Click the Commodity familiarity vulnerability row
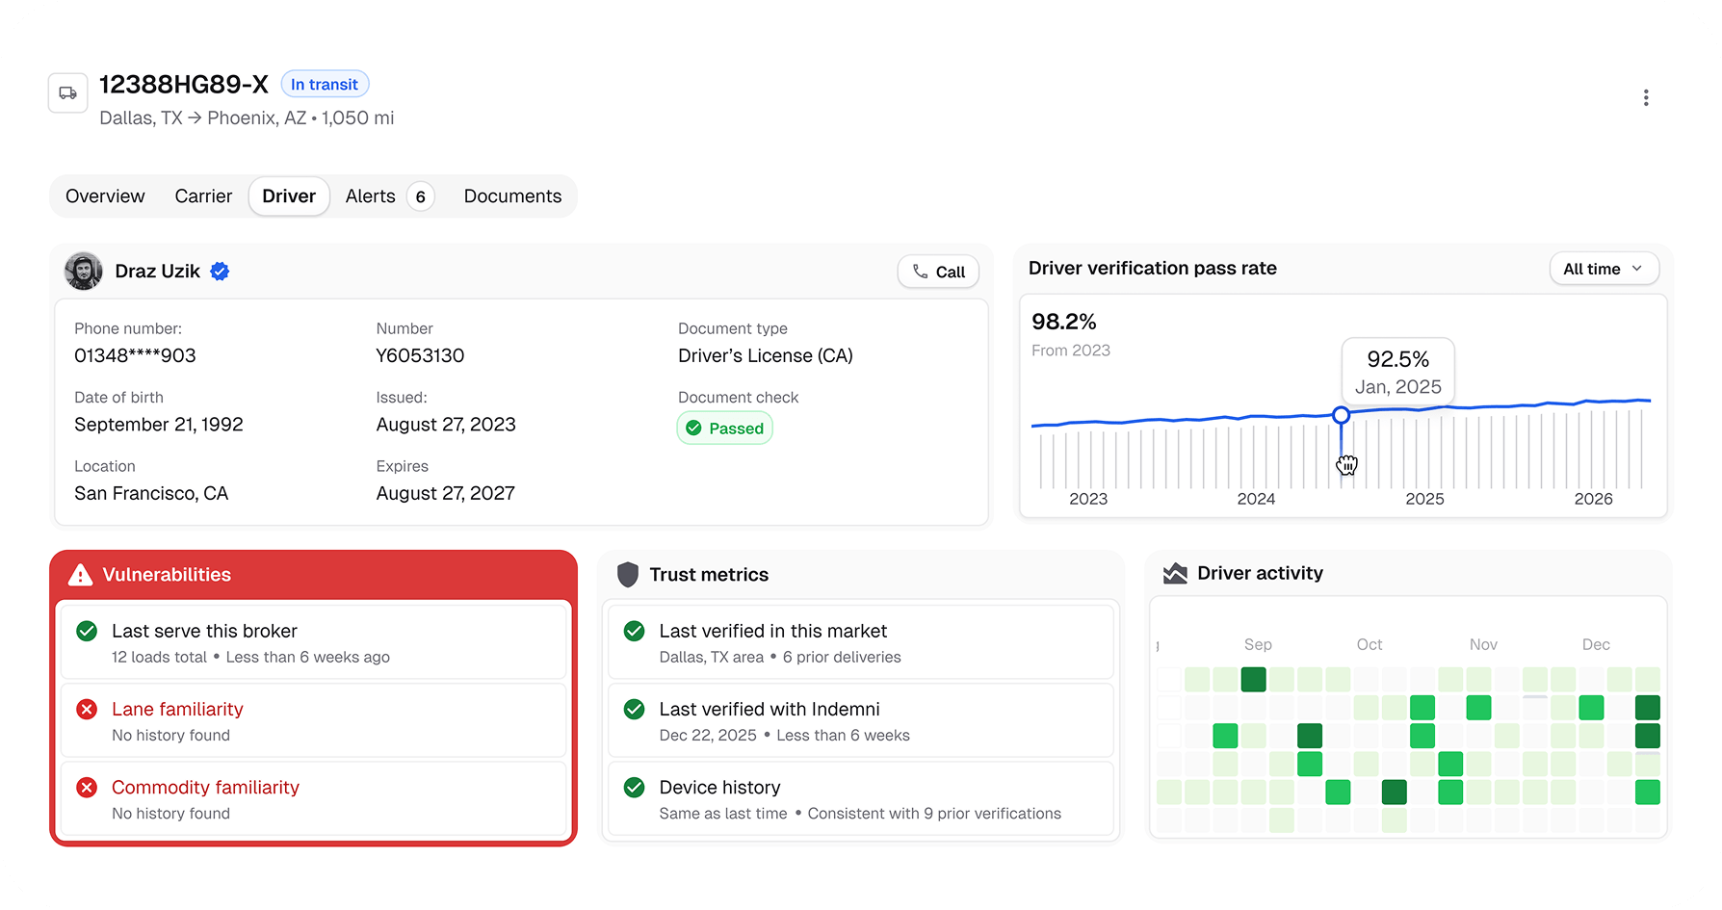1722x910 pixels. [x=313, y=799]
